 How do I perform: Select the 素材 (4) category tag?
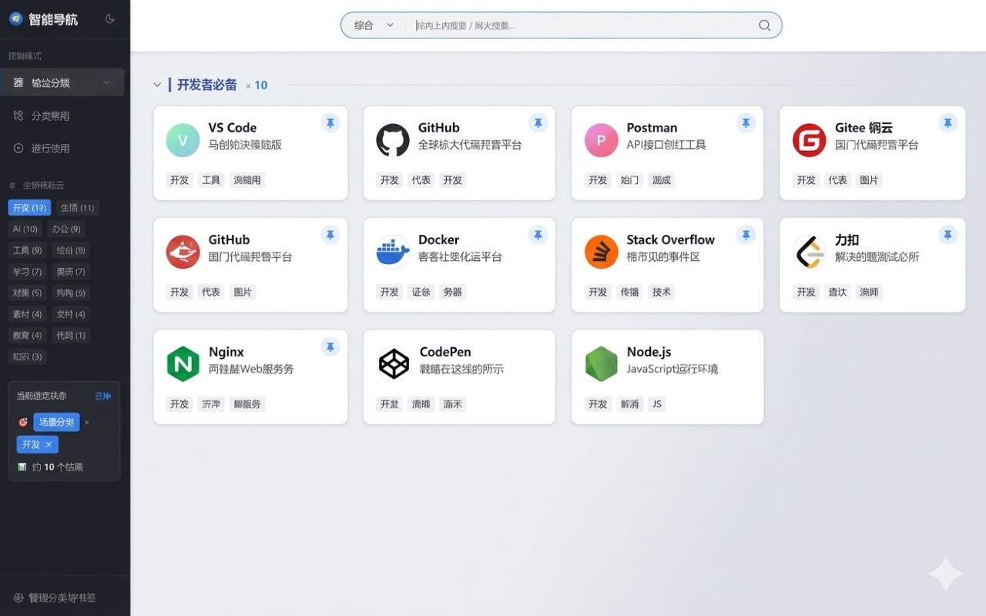point(27,314)
